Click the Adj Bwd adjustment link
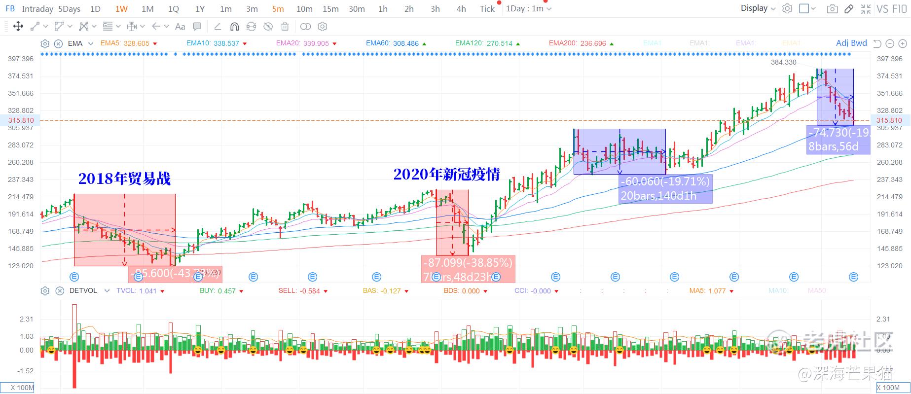The height and width of the screenshot is (394, 911). (x=851, y=43)
